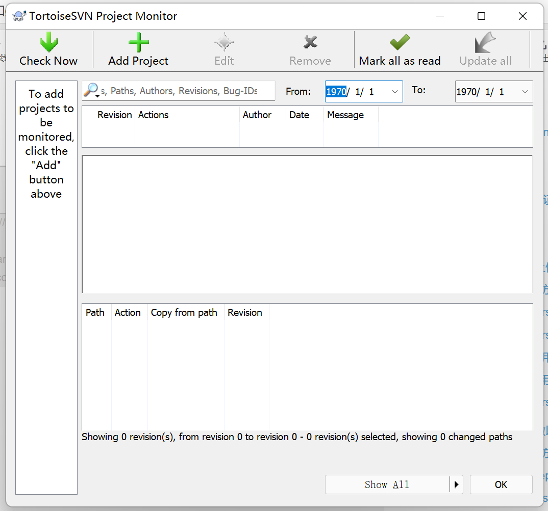
Task: Minimize the Project Monitor window
Action: pos(440,16)
